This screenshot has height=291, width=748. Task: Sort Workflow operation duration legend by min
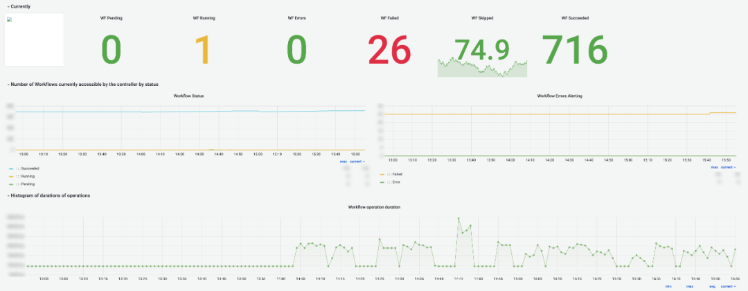pos(668,287)
